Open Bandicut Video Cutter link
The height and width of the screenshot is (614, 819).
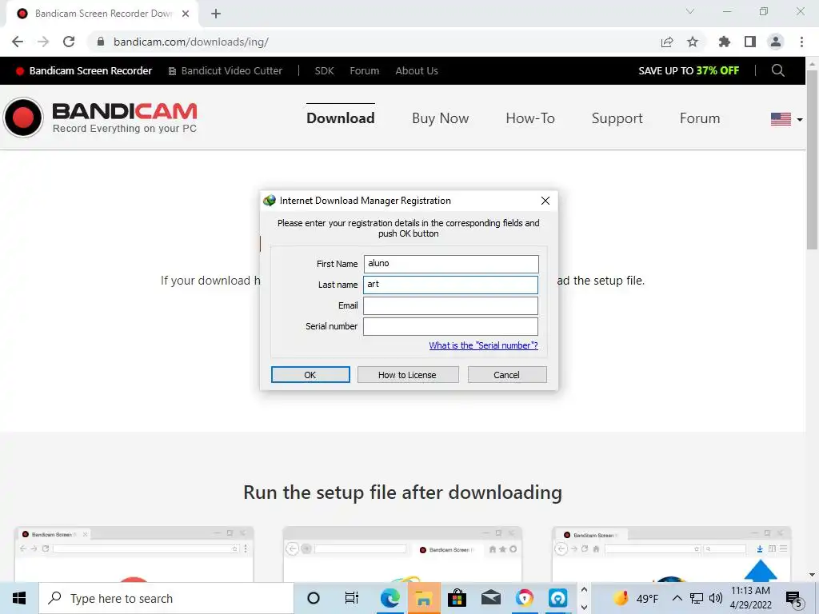[225, 71]
